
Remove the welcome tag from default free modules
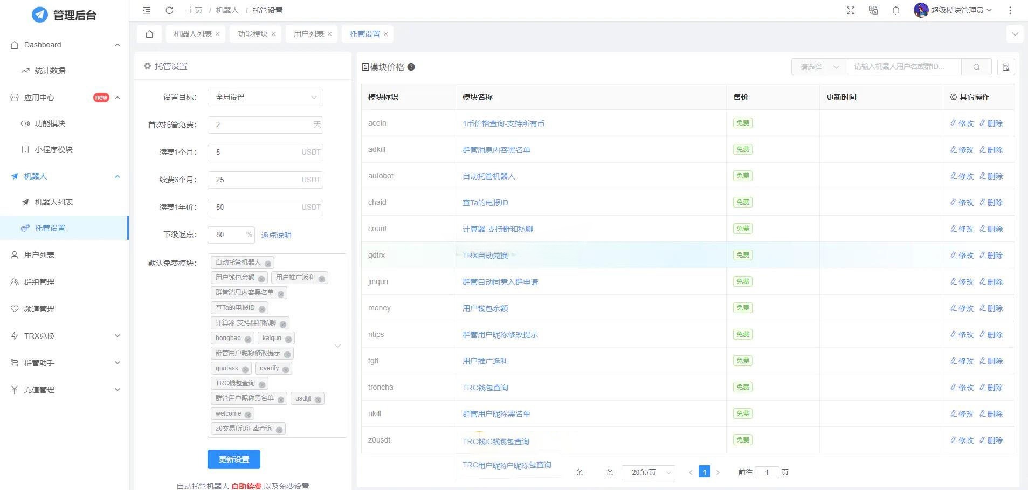pos(247,413)
